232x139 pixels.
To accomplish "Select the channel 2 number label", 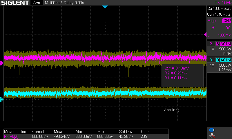I will click(x=211, y=44).
